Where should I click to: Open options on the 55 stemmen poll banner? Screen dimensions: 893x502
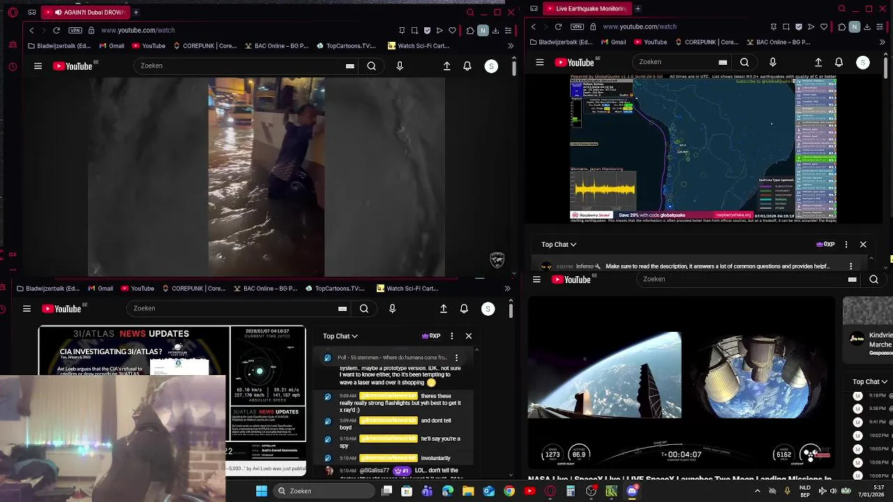tap(457, 358)
